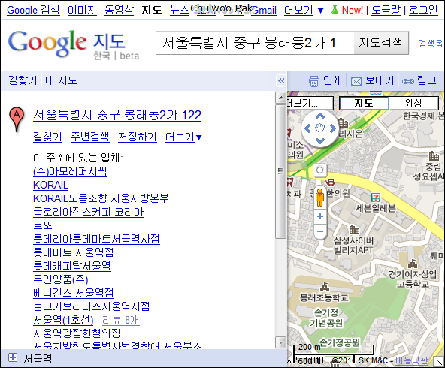Screen dimensions: 445x368
Task: Click the 지도검색 search button
Action: point(381,43)
